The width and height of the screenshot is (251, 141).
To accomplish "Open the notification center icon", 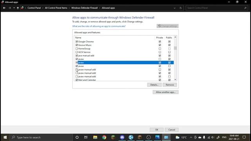I will pyautogui.click(x=244, y=137).
